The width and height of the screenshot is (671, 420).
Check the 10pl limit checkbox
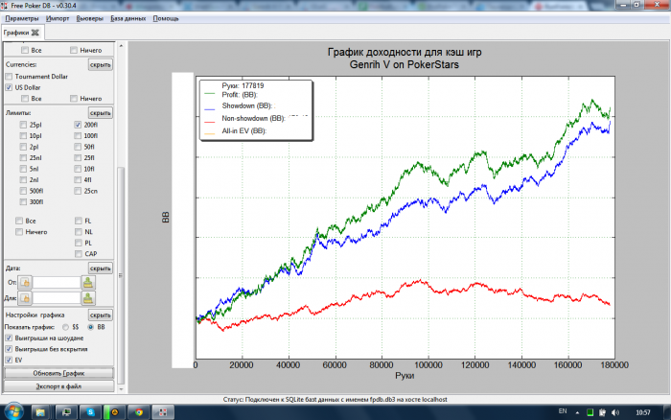pyautogui.click(x=23, y=136)
